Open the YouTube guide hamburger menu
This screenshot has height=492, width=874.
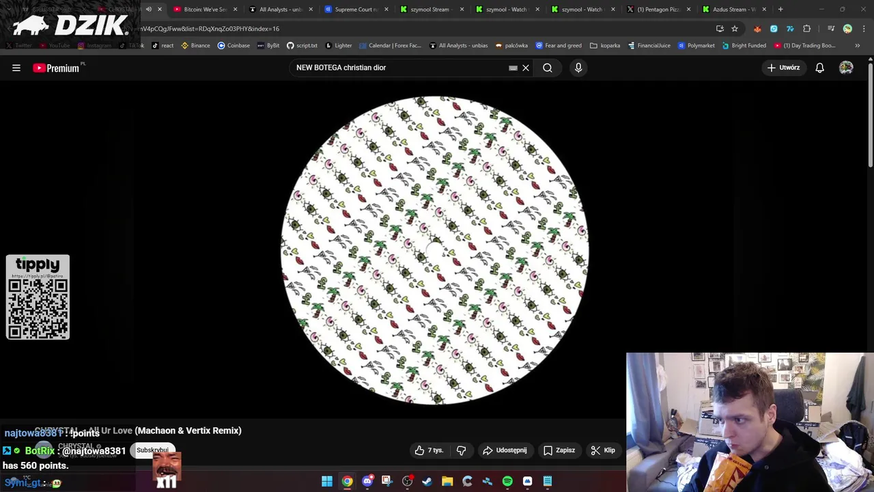click(16, 68)
